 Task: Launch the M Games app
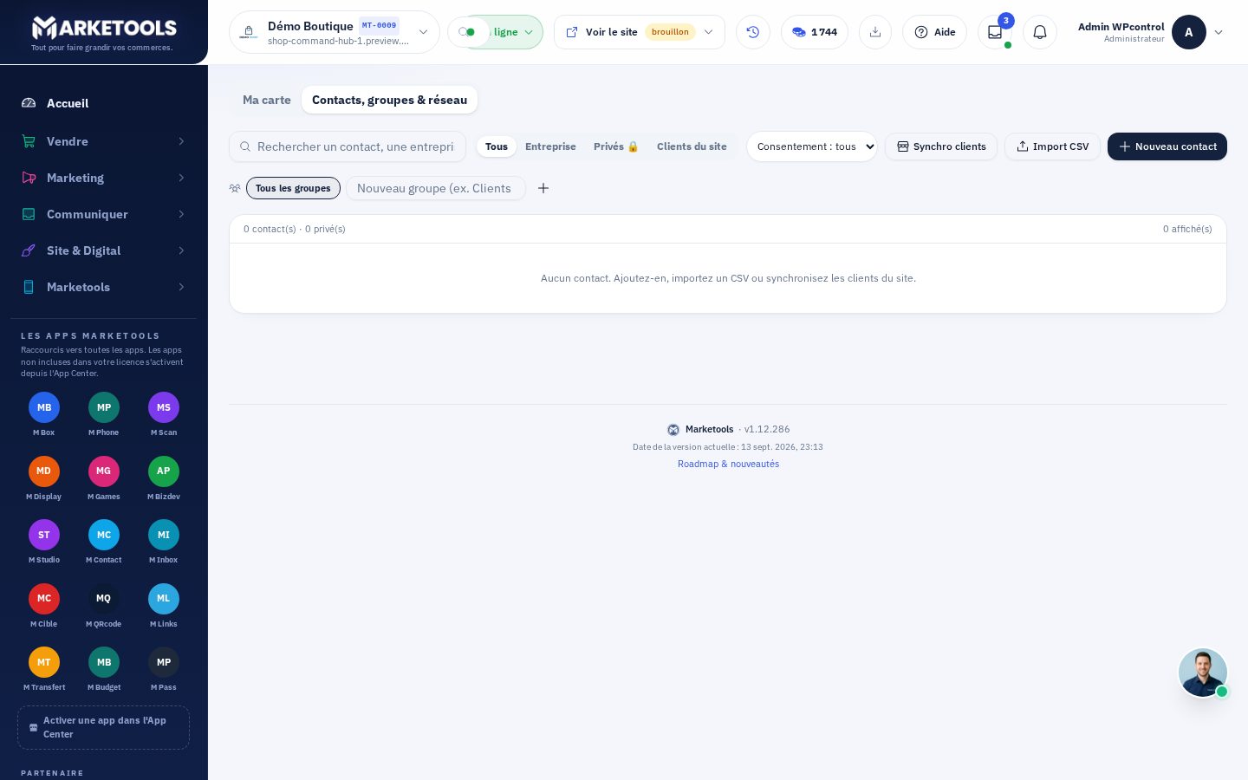[103, 479]
